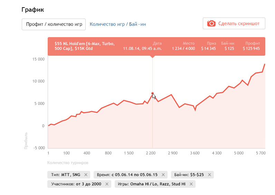The height and width of the screenshot is (195, 275).
Task: Click the highlighted red data point on chart
Action: [x=152, y=93]
